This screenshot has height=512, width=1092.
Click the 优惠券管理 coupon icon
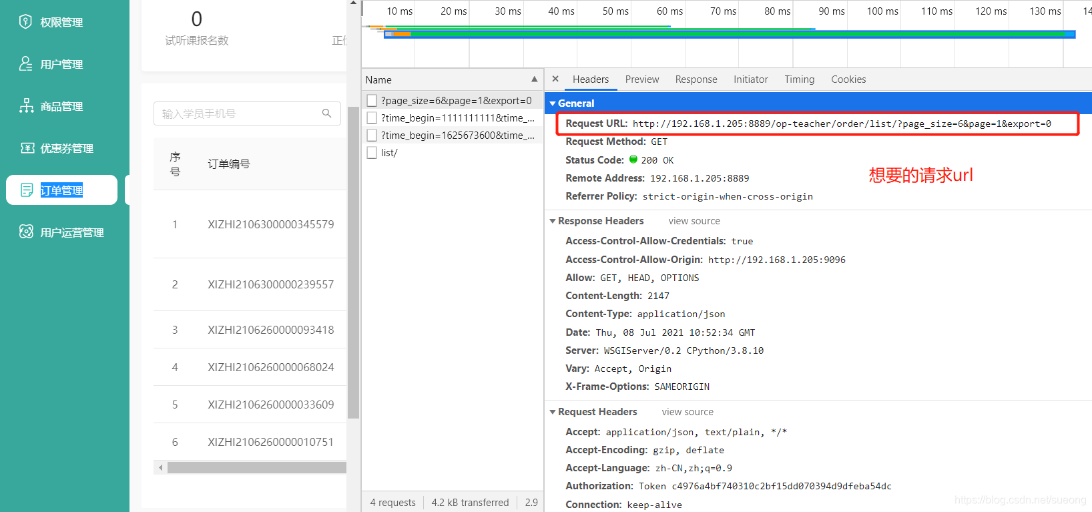click(27, 148)
